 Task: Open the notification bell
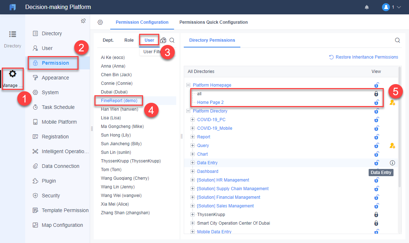(x=366, y=7)
